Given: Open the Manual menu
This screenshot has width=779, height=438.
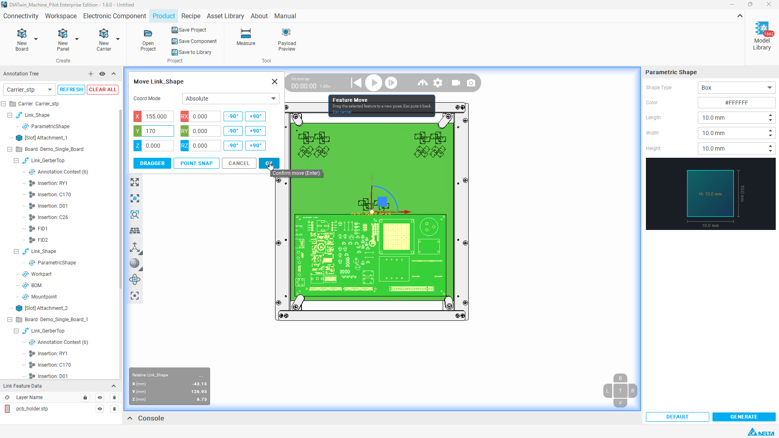Looking at the screenshot, I should 285,16.
